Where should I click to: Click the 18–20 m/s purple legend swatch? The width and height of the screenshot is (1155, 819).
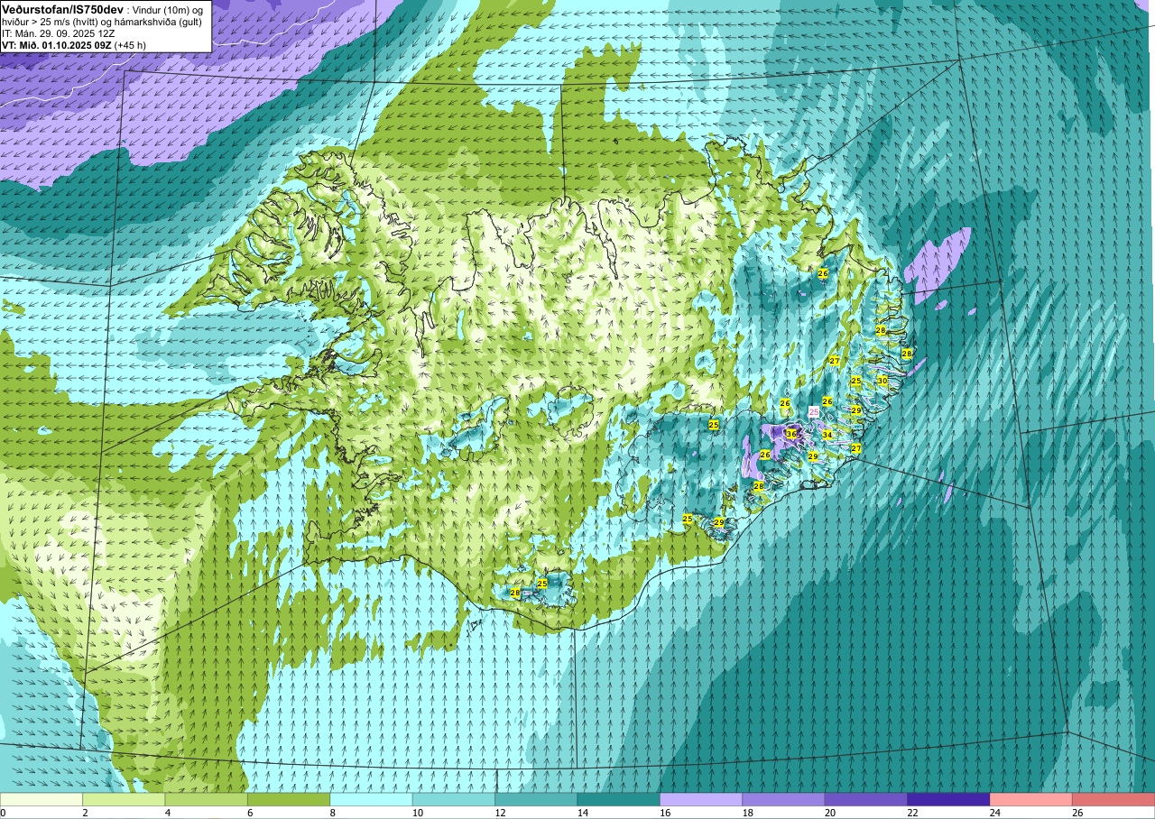tap(783, 800)
